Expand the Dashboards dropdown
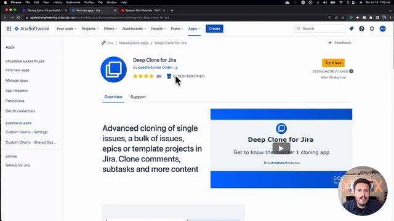The height and width of the screenshot is (221, 394). [134, 29]
